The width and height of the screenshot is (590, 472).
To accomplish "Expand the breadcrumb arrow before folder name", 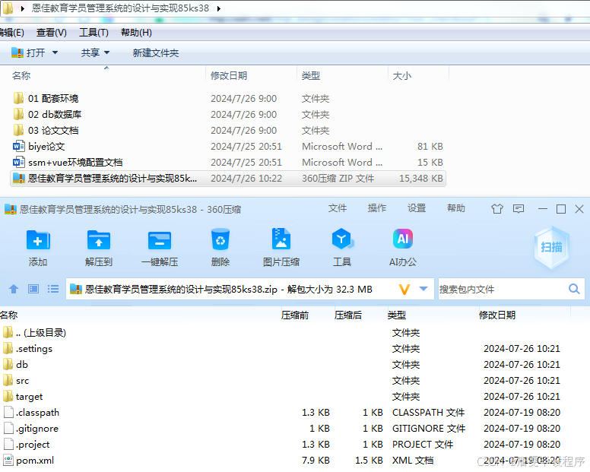I will pos(23,8).
